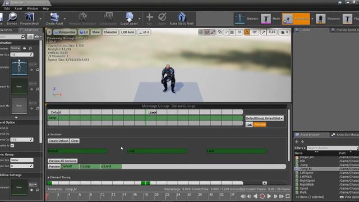
Task: Select the Sprint asset in Asset Browser
Action: [x=304, y=189]
